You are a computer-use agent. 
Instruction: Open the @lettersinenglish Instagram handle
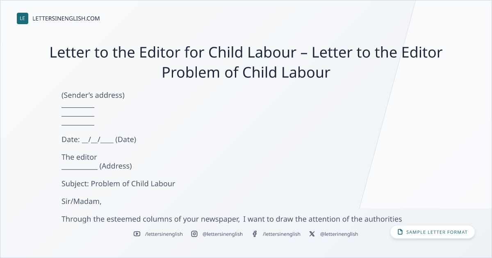[223, 234]
